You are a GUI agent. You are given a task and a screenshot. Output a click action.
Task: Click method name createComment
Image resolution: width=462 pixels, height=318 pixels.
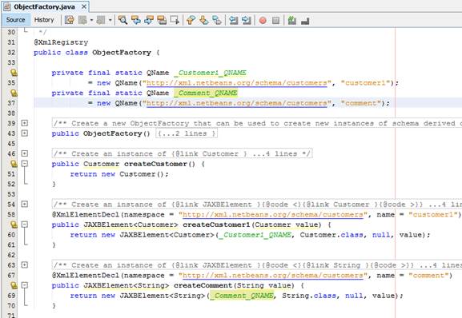pyautogui.click(x=203, y=286)
